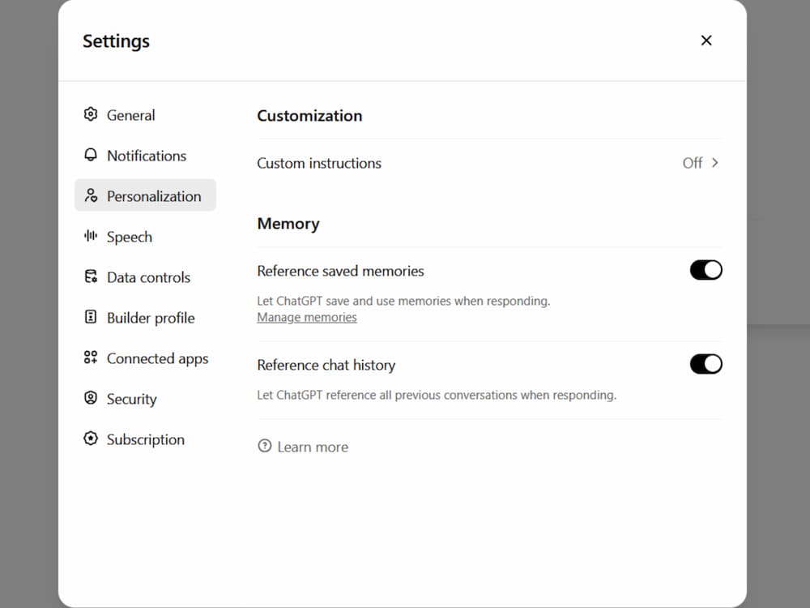810x608 pixels.
Task: Click the Learn more question mark icon
Action: click(x=264, y=446)
